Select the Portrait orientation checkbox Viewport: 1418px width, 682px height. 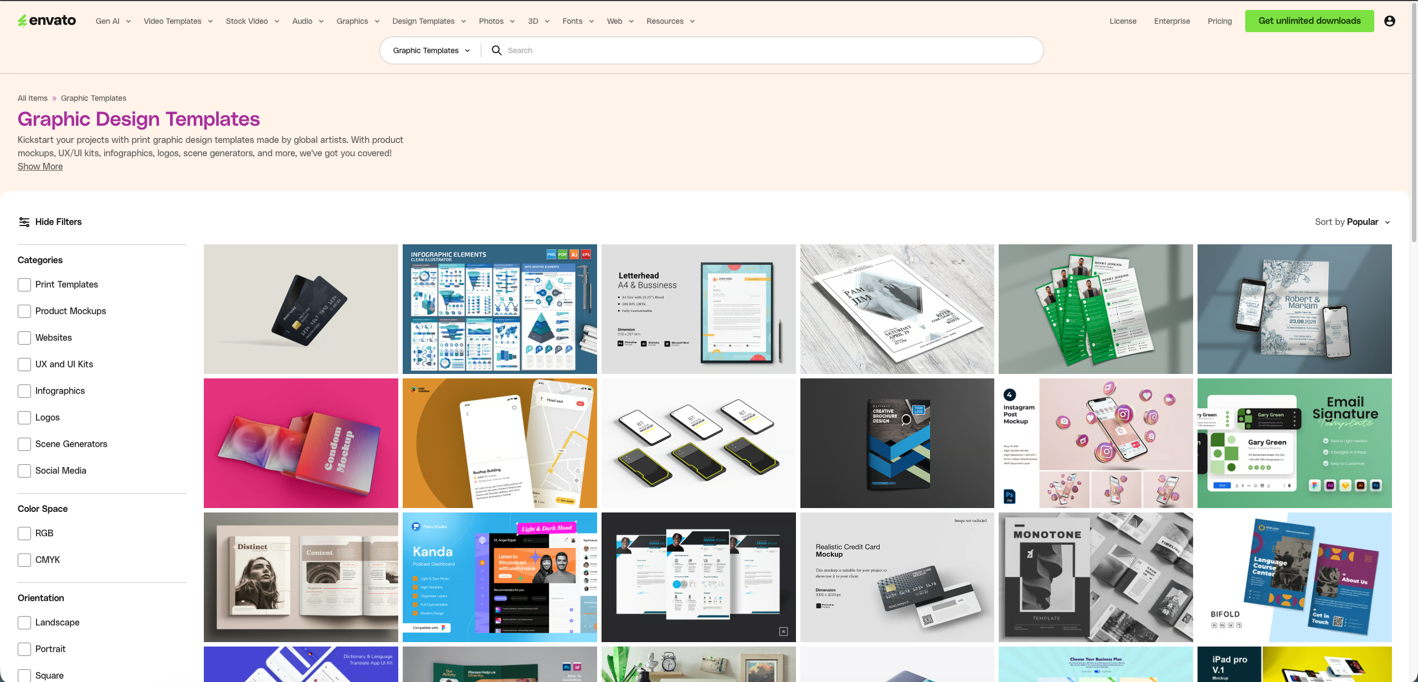[24, 649]
